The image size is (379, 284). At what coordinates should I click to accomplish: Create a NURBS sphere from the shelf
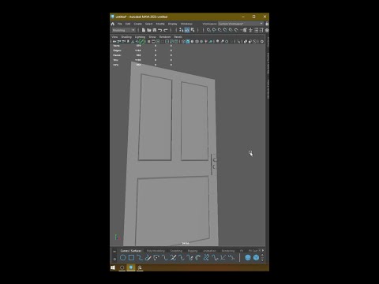[x=248, y=258]
